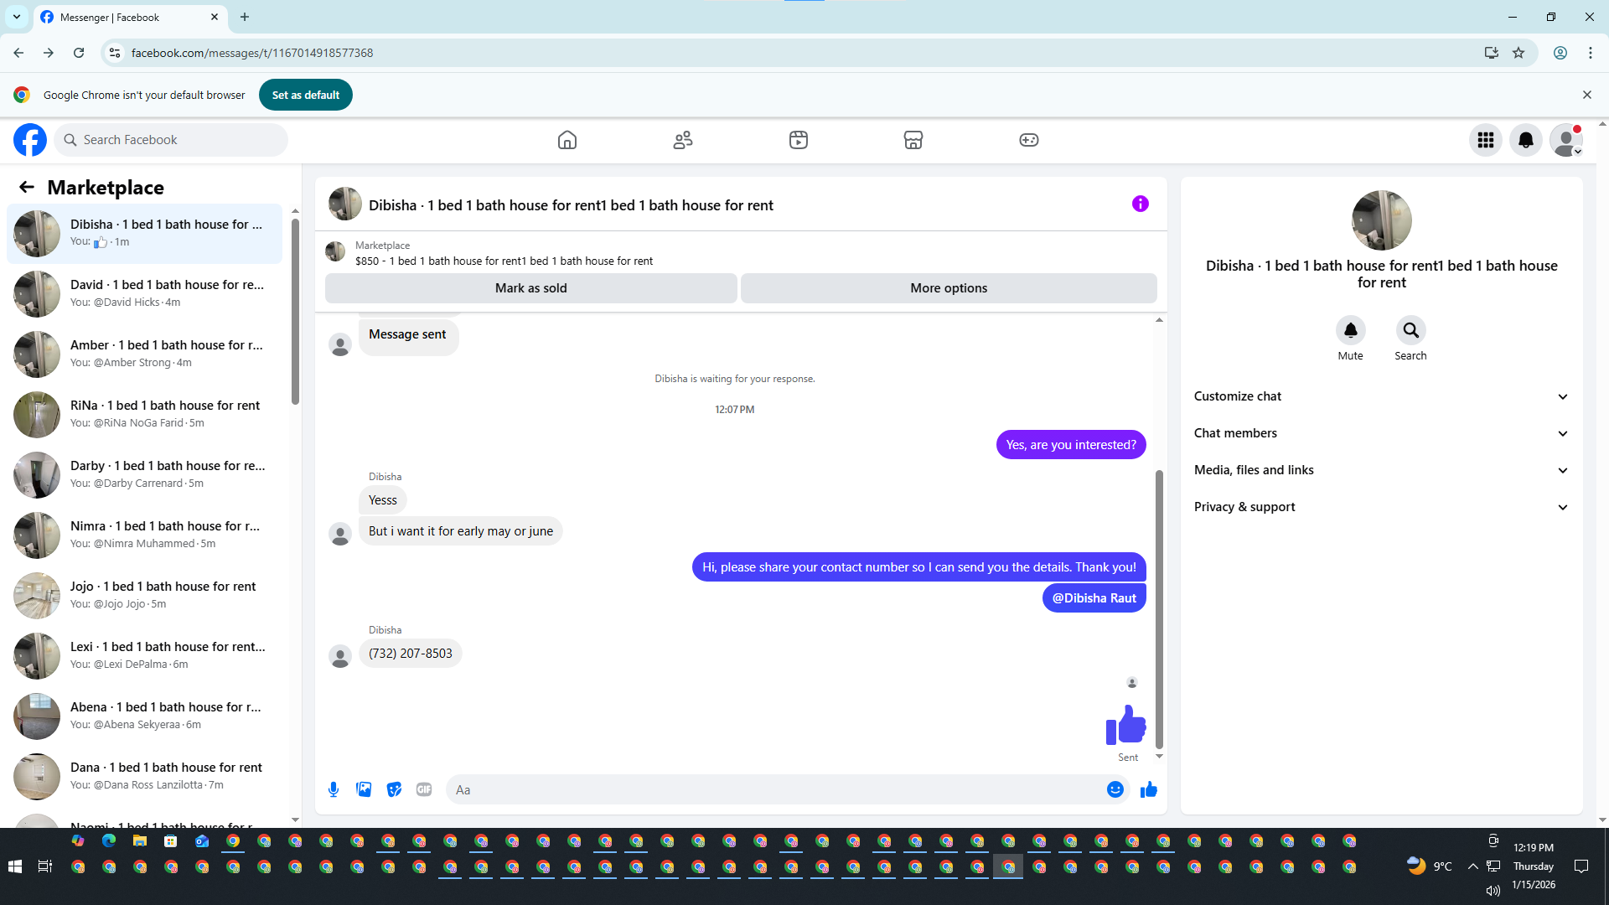This screenshot has height=905, width=1609.
Task: Attach a photo using the image icon
Action: (364, 789)
